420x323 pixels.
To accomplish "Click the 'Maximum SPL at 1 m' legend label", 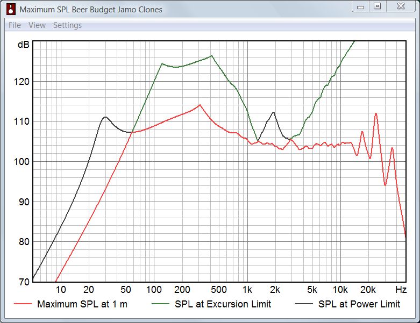I will pyautogui.click(x=82, y=304).
